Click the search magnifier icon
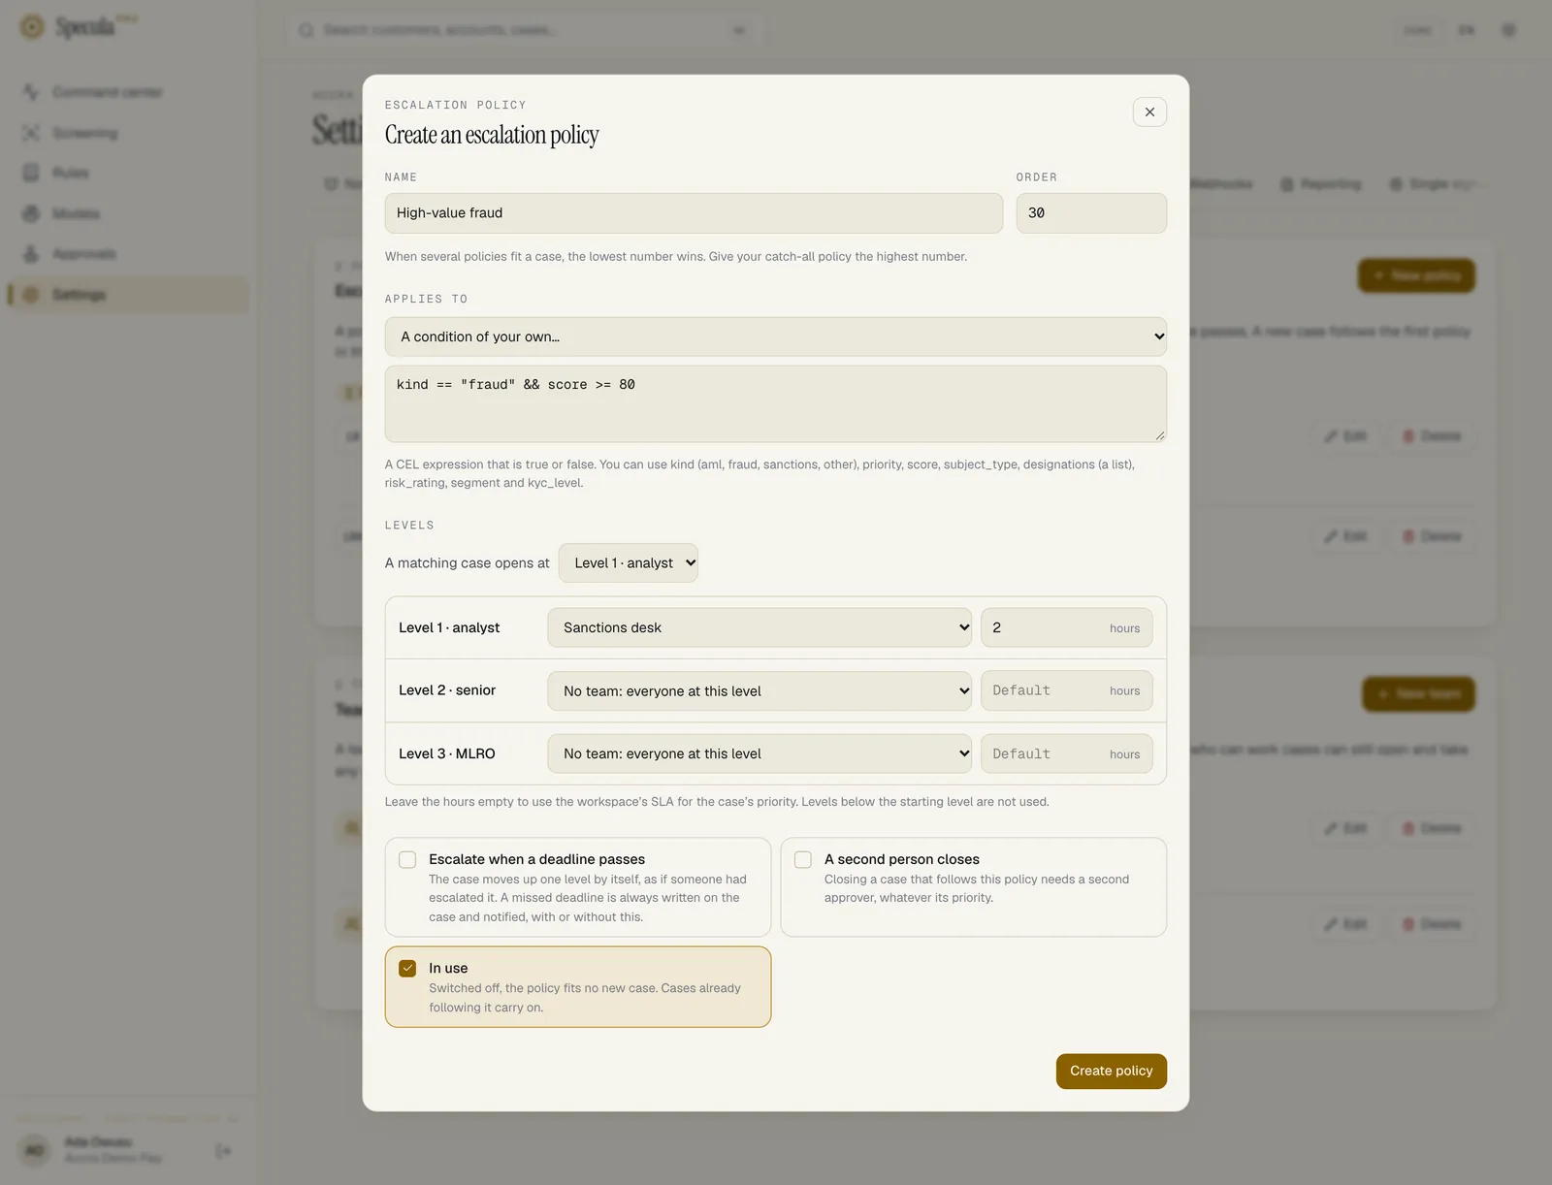Image resolution: width=1552 pixels, height=1185 pixels. (307, 30)
